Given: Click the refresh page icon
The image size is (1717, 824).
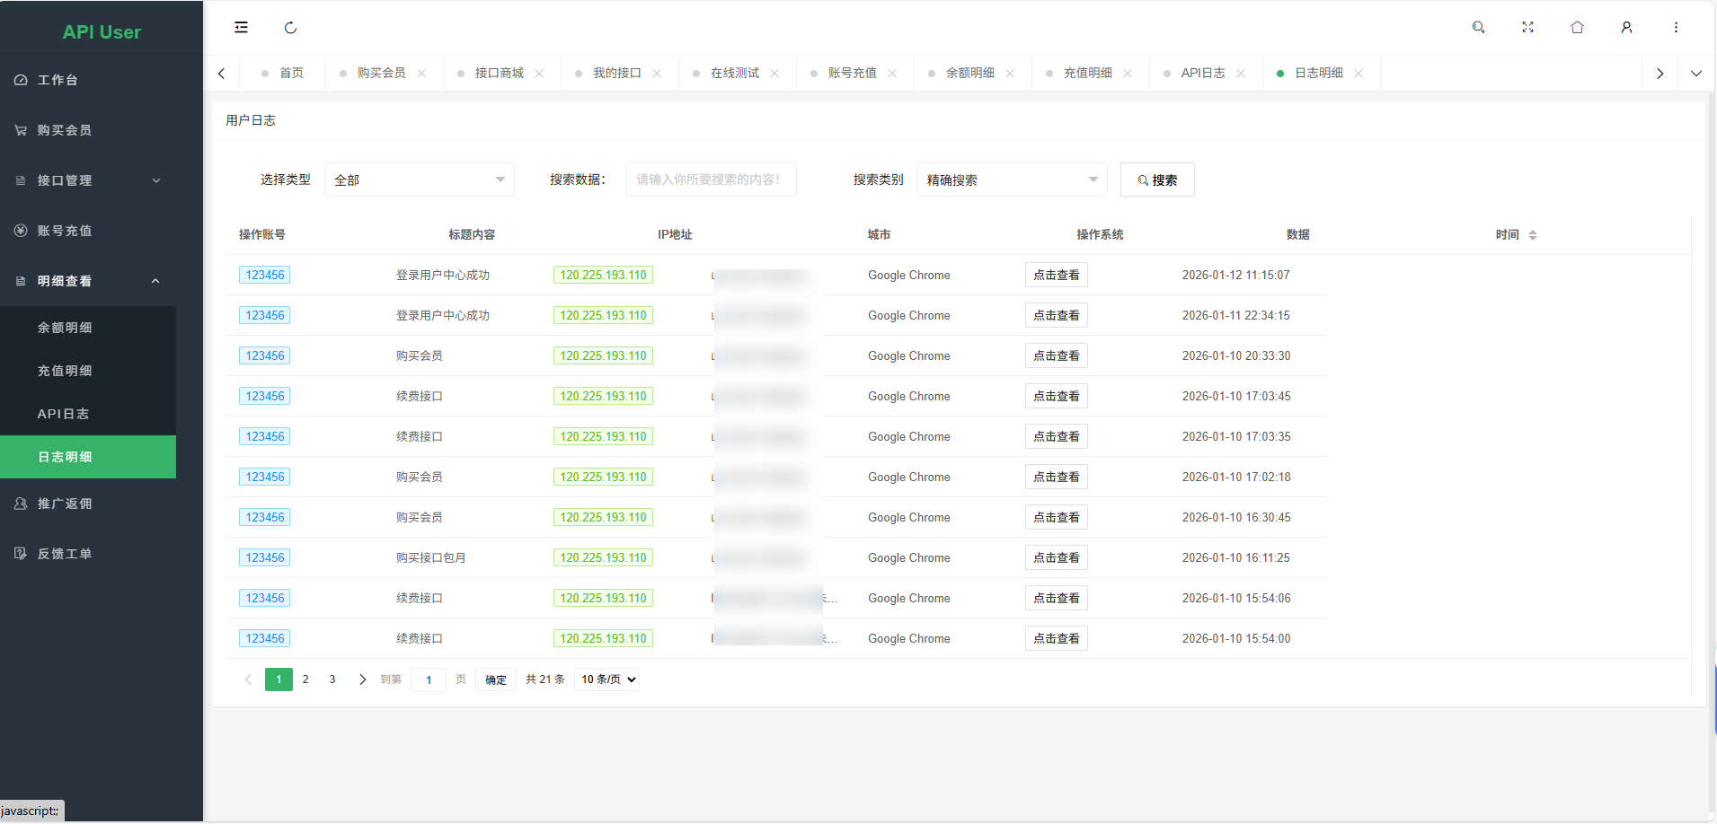Looking at the screenshot, I should 290,28.
